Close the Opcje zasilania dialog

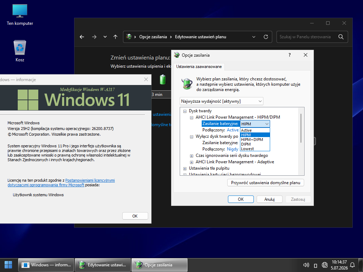coord(306,55)
